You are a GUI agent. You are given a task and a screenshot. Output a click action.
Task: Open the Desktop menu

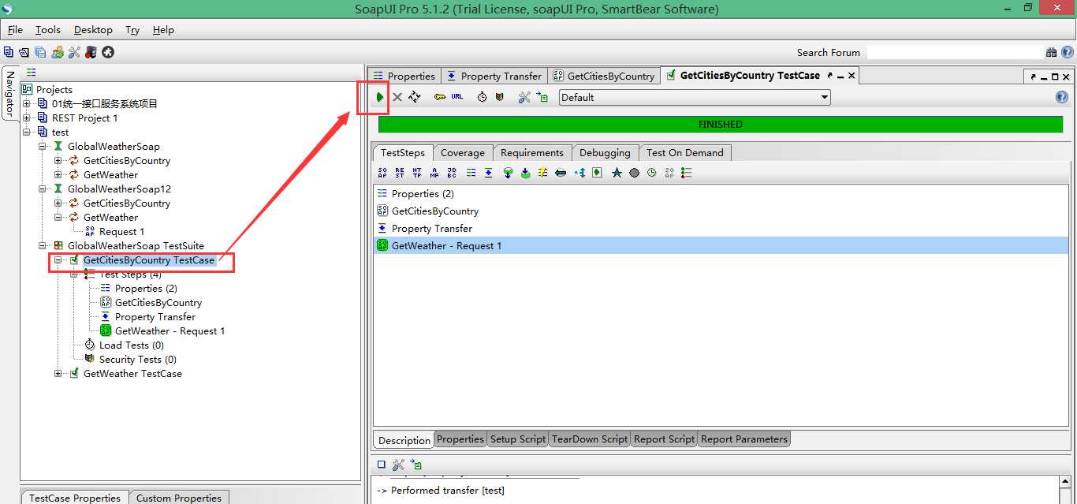click(x=93, y=30)
